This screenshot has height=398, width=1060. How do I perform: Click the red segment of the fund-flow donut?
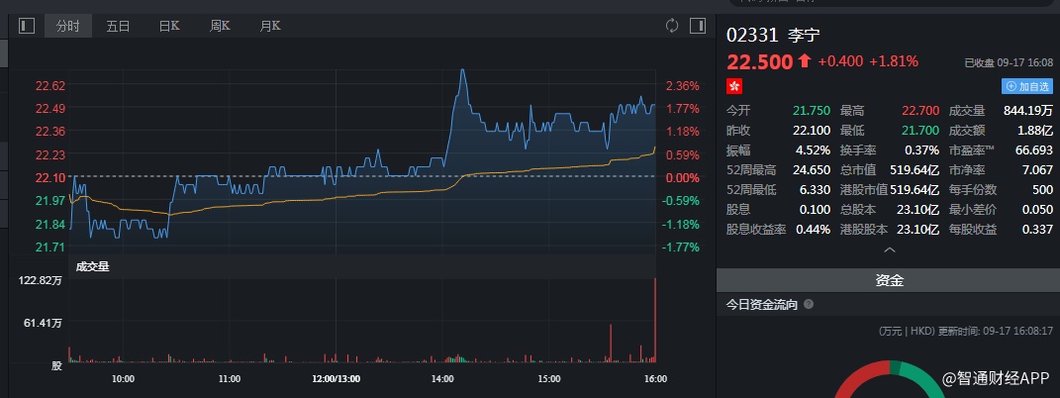pos(853,381)
